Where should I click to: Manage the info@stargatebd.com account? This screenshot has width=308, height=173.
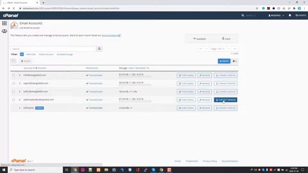point(205,75)
